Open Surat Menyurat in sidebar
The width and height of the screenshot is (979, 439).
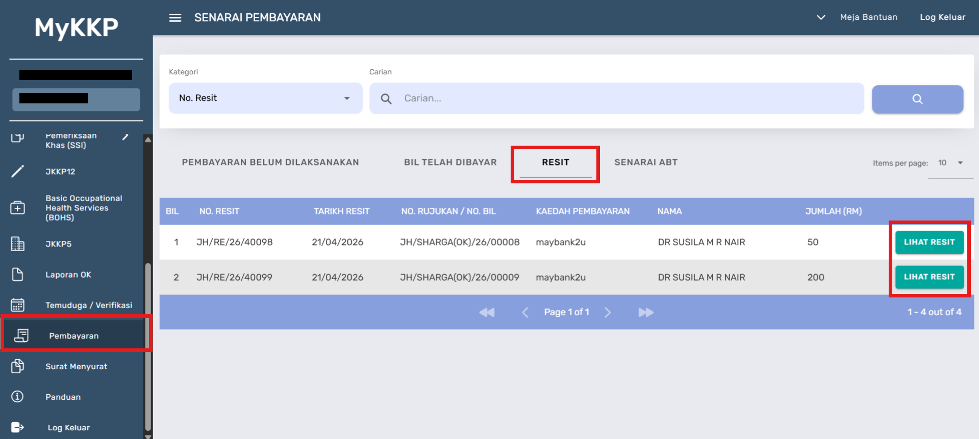(x=76, y=367)
